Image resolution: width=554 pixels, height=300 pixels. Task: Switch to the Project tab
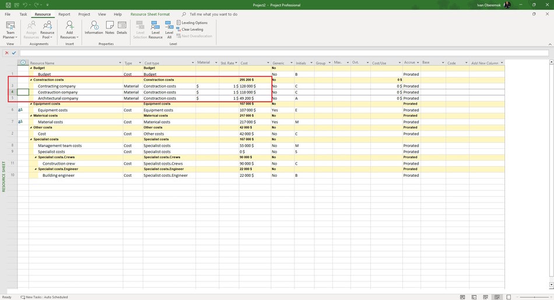pyautogui.click(x=84, y=14)
